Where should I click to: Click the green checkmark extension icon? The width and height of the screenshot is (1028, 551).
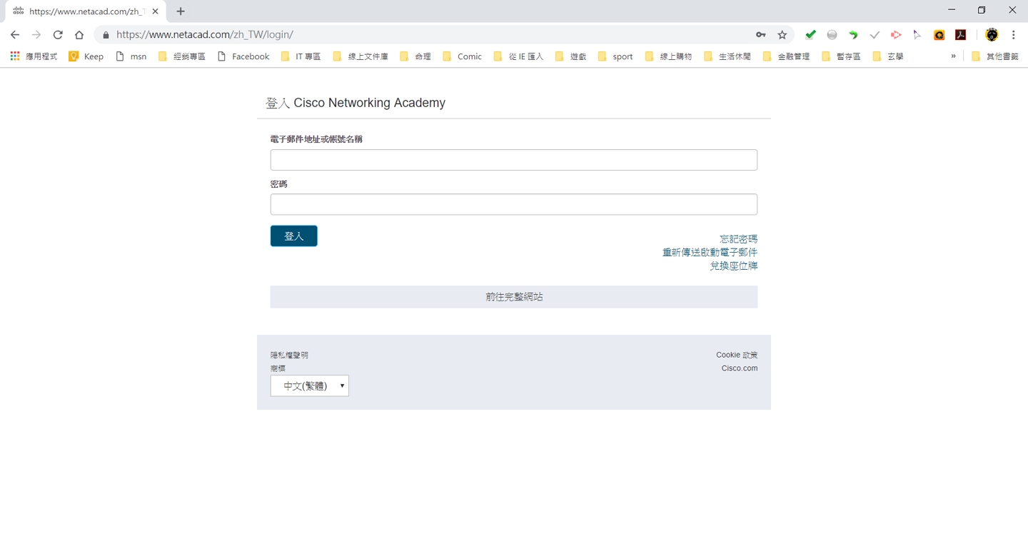[810, 34]
